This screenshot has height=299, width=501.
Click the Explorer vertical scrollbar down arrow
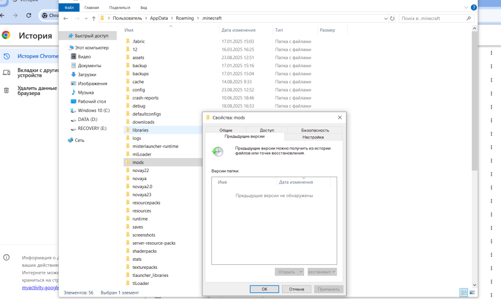click(x=474, y=284)
